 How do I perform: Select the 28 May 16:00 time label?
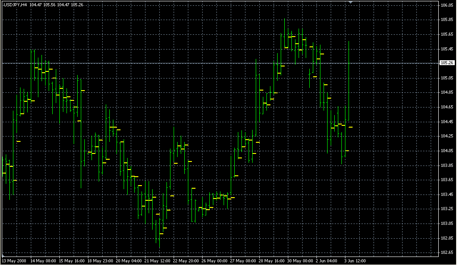(x=272, y=261)
